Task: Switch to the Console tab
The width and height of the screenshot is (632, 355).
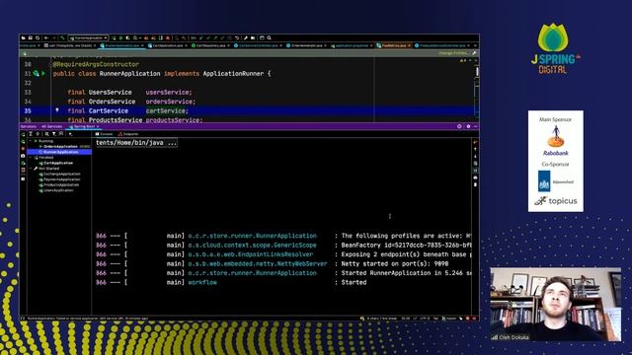Action: (x=104, y=134)
